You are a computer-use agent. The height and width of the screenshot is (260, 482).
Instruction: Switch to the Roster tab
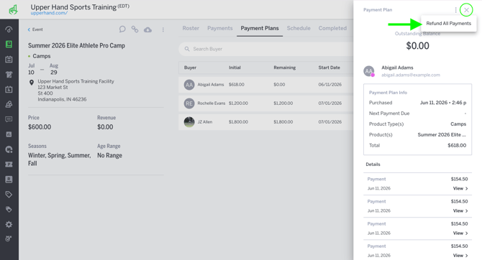[x=191, y=28]
